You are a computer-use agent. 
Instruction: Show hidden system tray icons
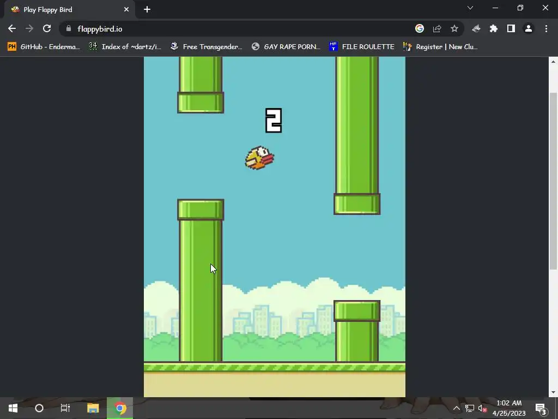pos(456,408)
